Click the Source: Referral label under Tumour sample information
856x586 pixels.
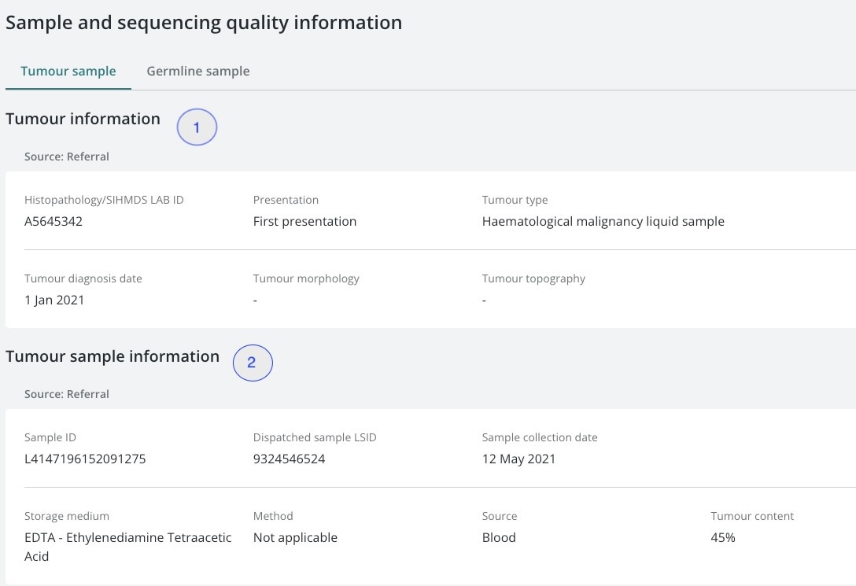67,393
